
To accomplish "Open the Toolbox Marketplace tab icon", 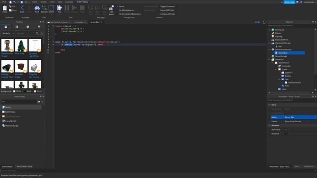I will click(x=5, y=27).
